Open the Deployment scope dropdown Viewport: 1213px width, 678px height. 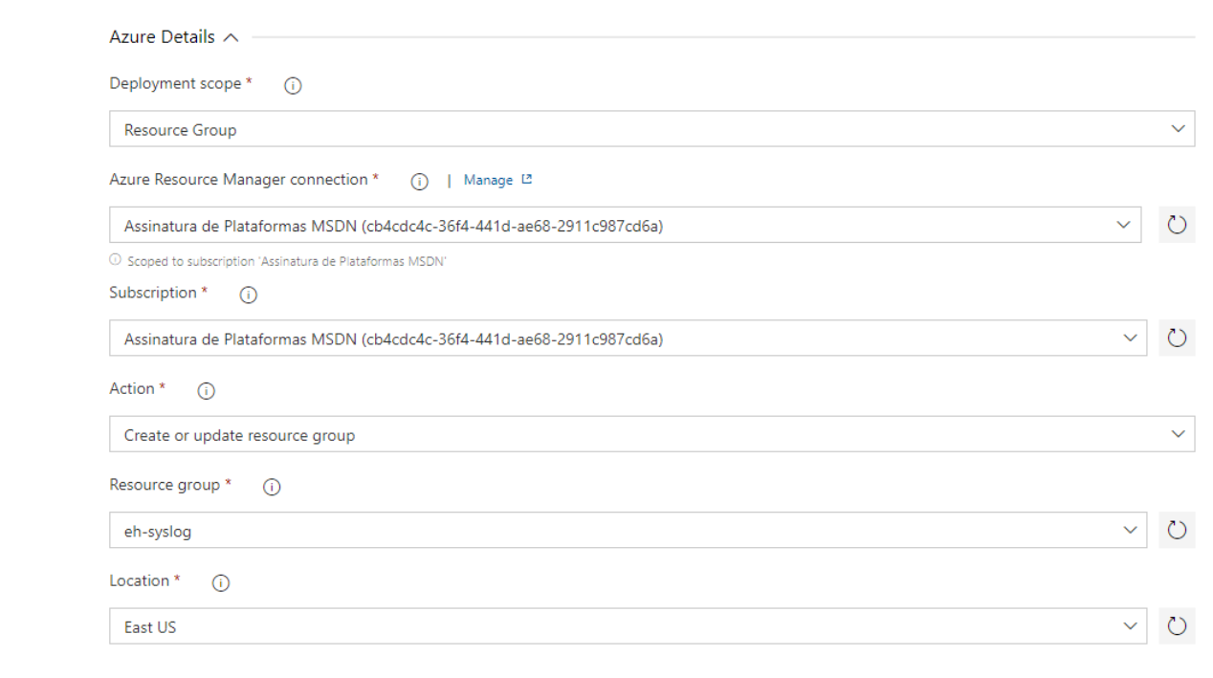tap(651, 129)
